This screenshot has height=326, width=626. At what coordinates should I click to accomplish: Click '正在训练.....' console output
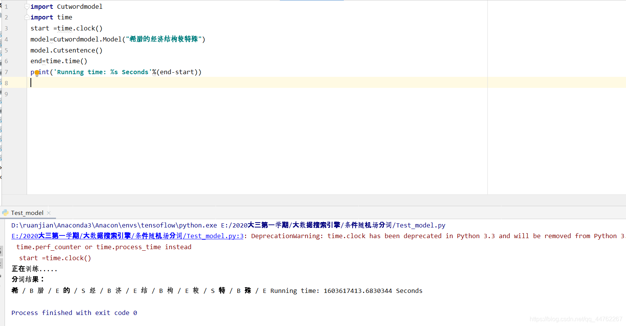(x=34, y=269)
